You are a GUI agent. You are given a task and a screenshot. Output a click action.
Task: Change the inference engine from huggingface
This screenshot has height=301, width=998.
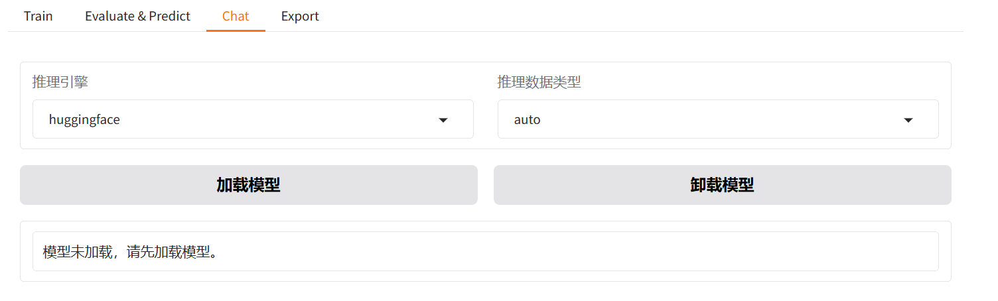(x=252, y=119)
